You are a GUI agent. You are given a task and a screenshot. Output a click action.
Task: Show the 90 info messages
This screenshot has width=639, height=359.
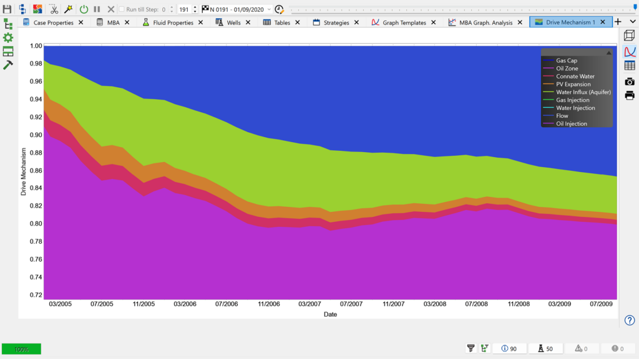tap(509, 348)
